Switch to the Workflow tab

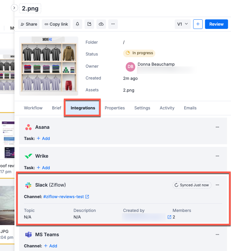click(x=33, y=108)
